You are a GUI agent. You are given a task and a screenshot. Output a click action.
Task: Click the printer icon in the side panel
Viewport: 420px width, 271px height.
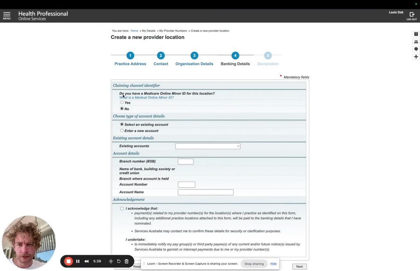[416, 41]
